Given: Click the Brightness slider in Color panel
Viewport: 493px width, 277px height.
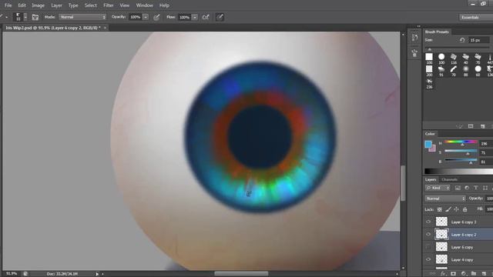Looking at the screenshot, I should 461,161.
